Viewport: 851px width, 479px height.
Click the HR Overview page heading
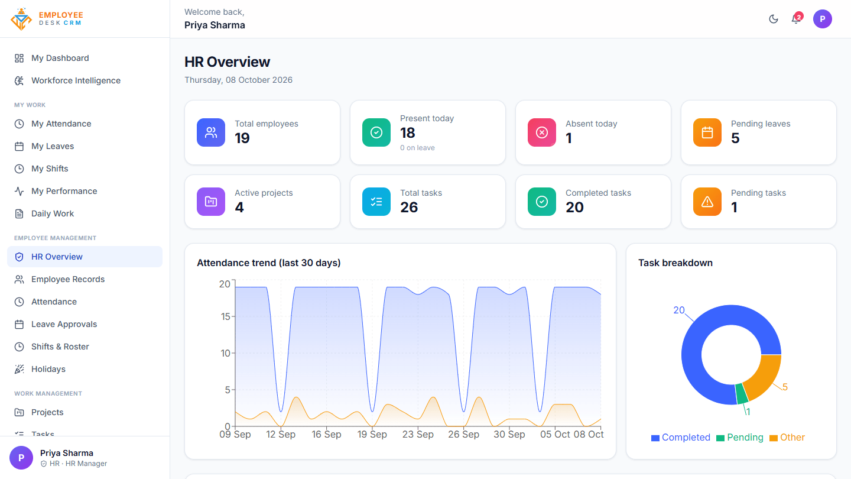tap(228, 62)
